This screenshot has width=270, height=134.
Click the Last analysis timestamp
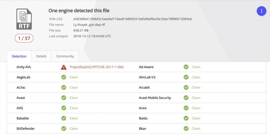click(x=92, y=36)
